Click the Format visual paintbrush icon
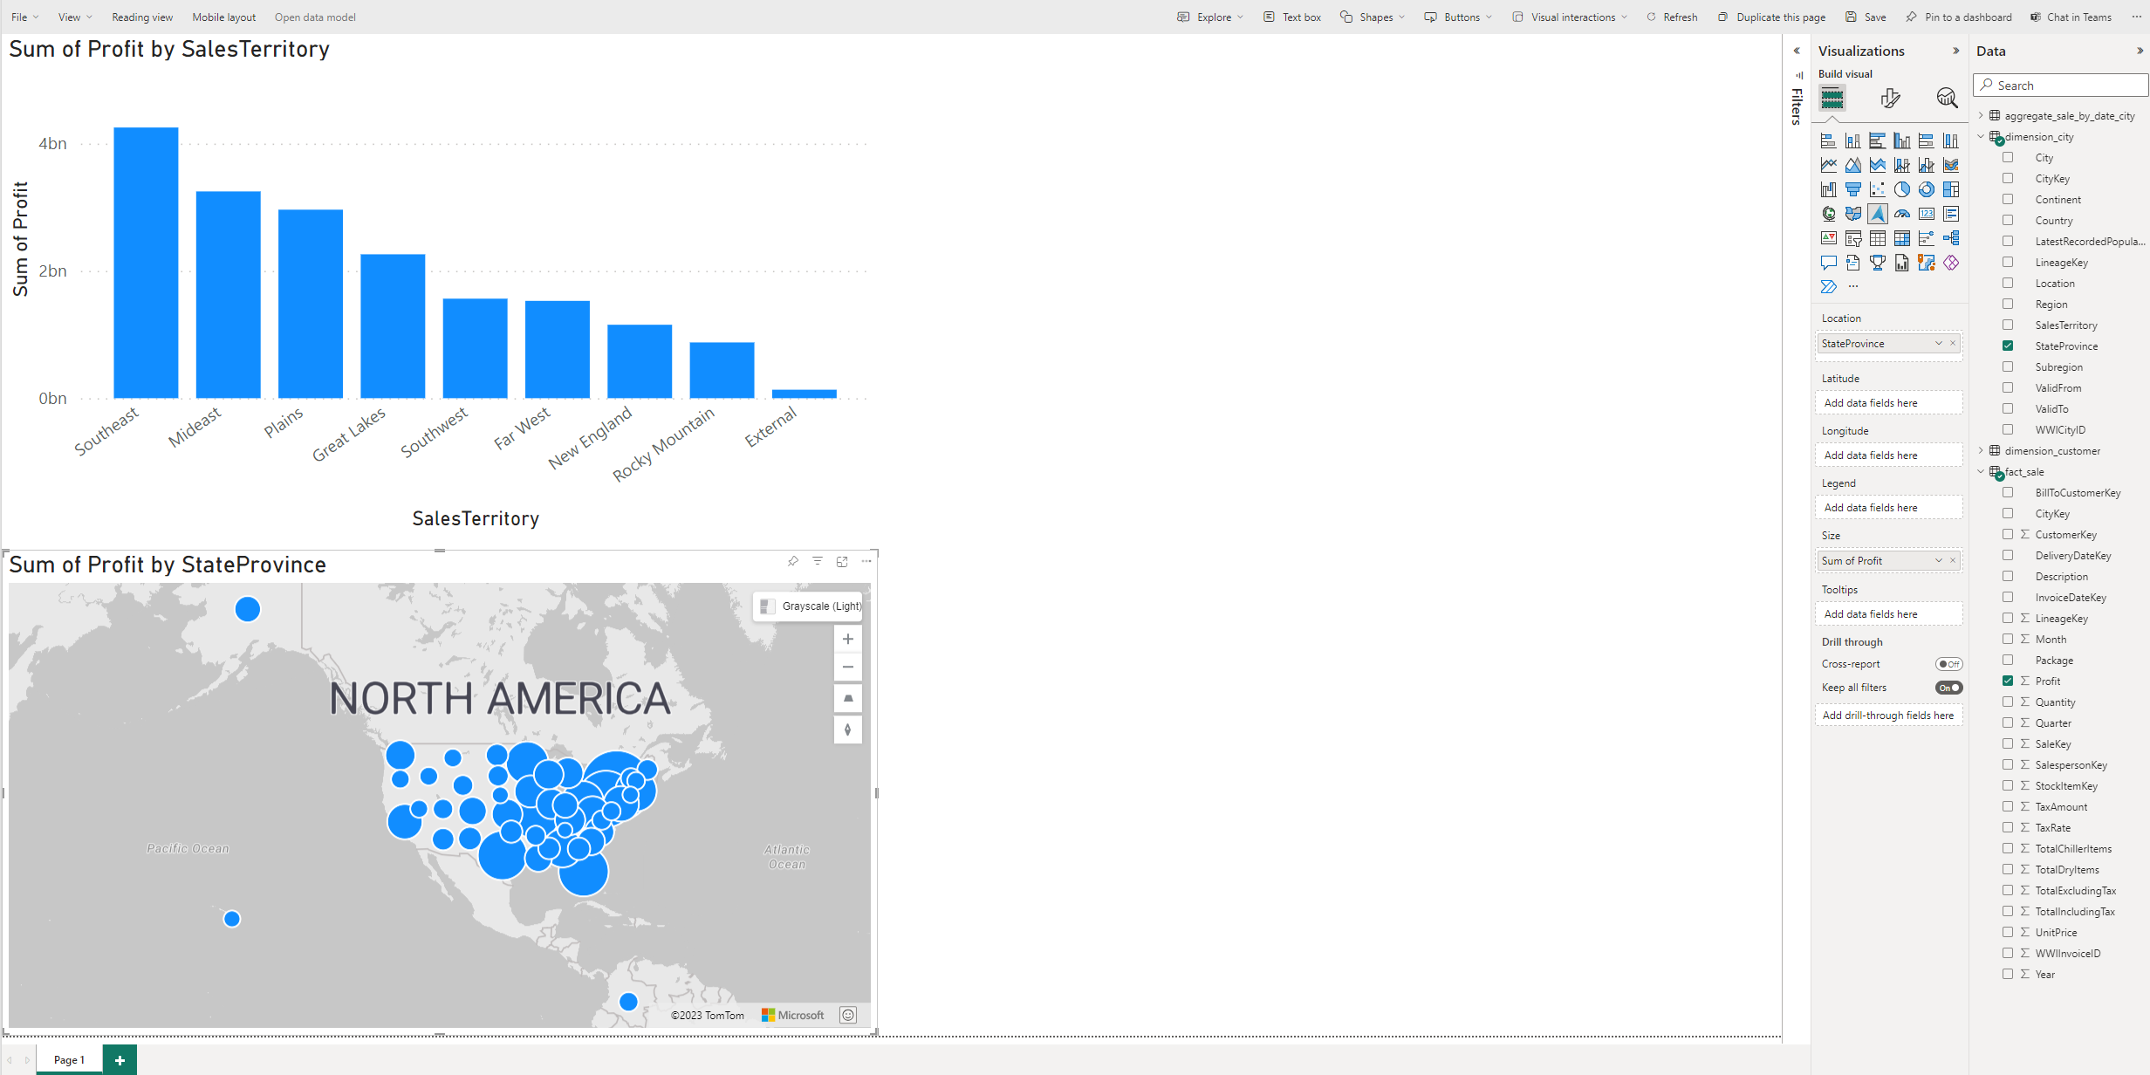 1890,98
